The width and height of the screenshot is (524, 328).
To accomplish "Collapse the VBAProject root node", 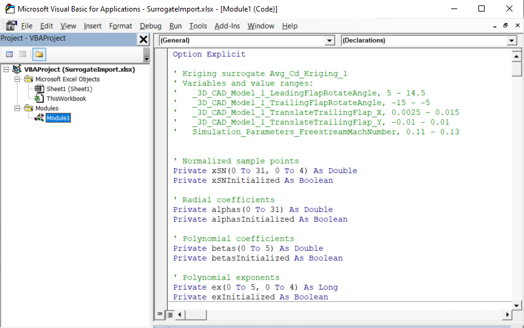I will tap(6, 69).
